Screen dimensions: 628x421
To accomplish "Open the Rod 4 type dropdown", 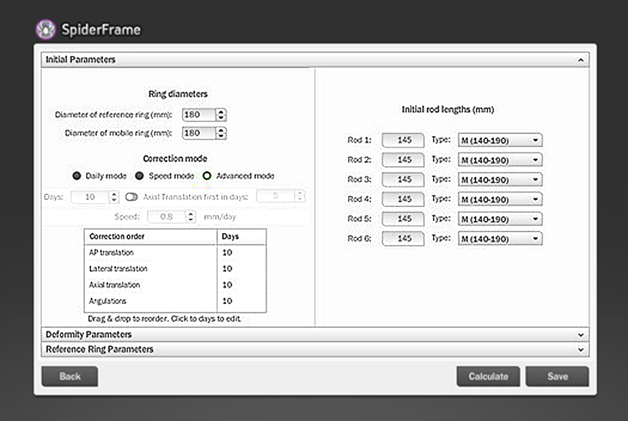I will click(500, 199).
